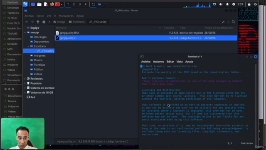Click the logout icon in the panel

click(256, 4)
